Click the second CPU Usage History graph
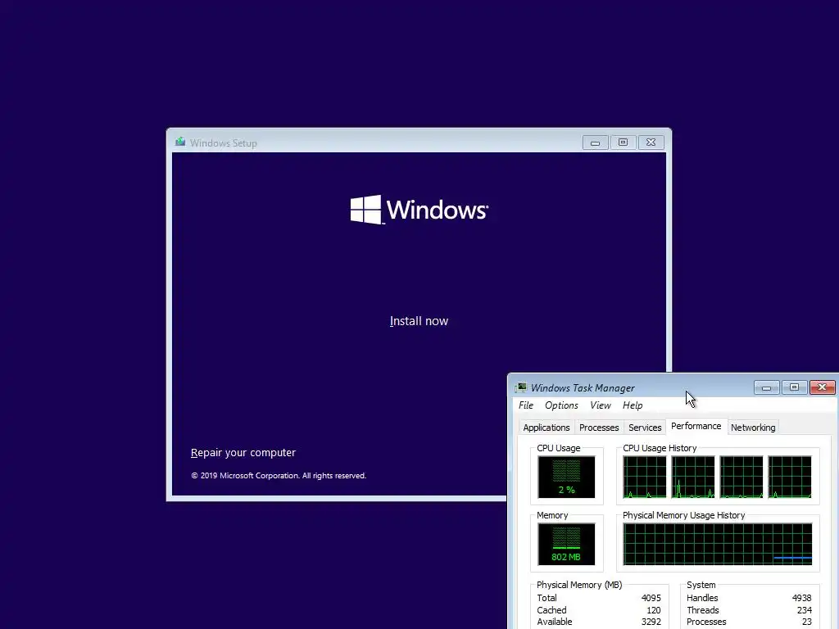This screenshot has width=839, height=629. [693, 477]
